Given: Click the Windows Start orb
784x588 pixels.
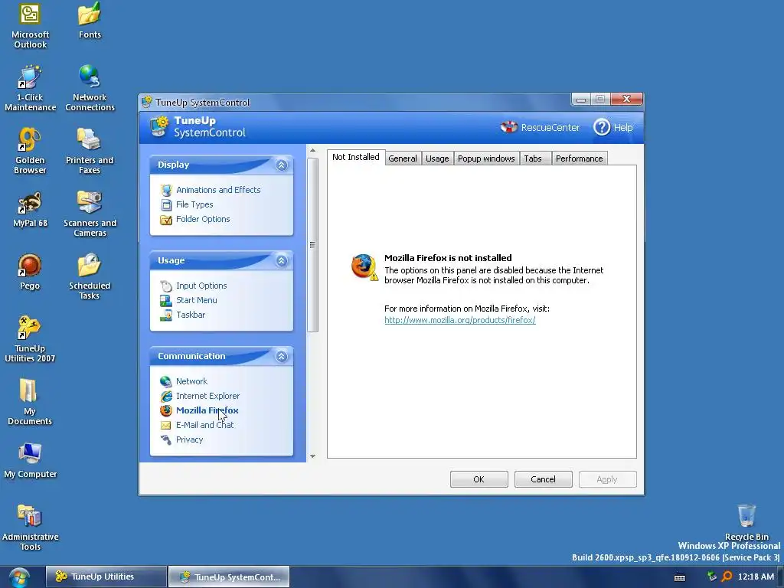Looking at the screenshot, I should 19,577.
